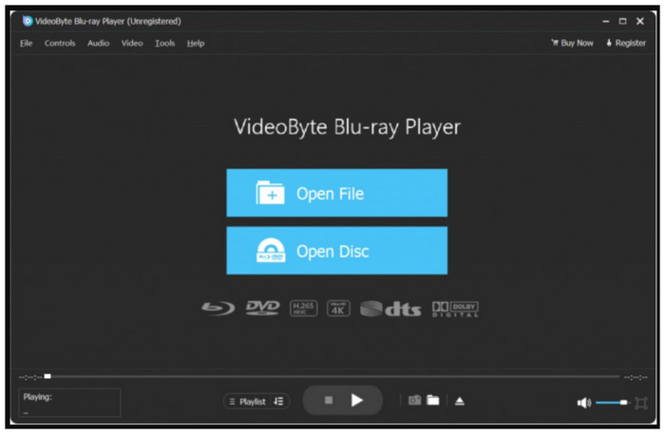Viewport: 665px width, 434px height.
Task: Open the Playlist panel
Action: 248,402
